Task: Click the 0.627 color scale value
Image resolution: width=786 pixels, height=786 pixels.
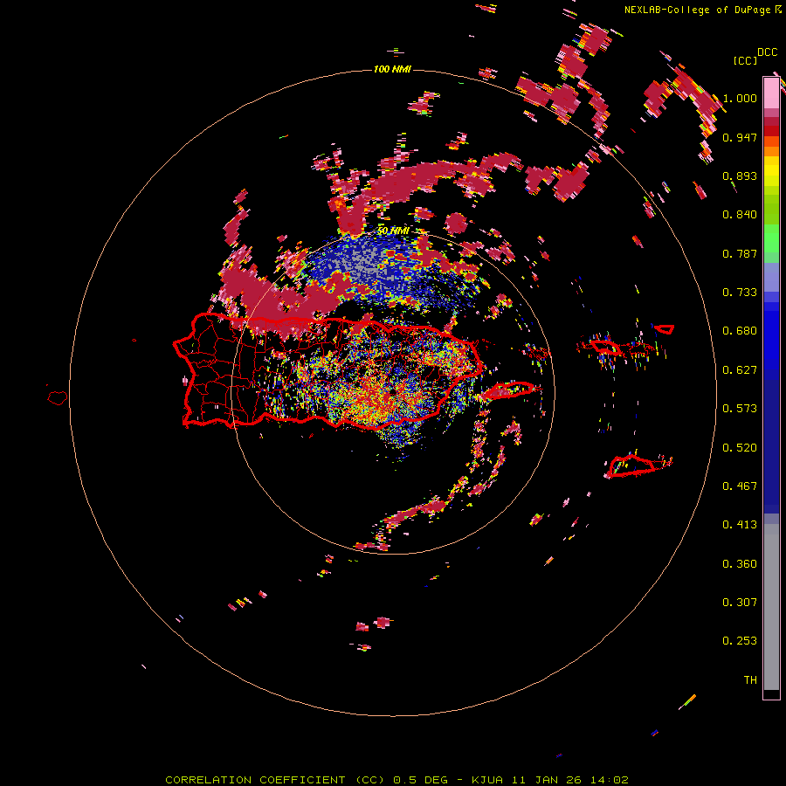Action: (740, 370)
